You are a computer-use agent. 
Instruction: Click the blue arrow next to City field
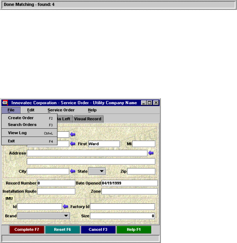pos(73,171)
